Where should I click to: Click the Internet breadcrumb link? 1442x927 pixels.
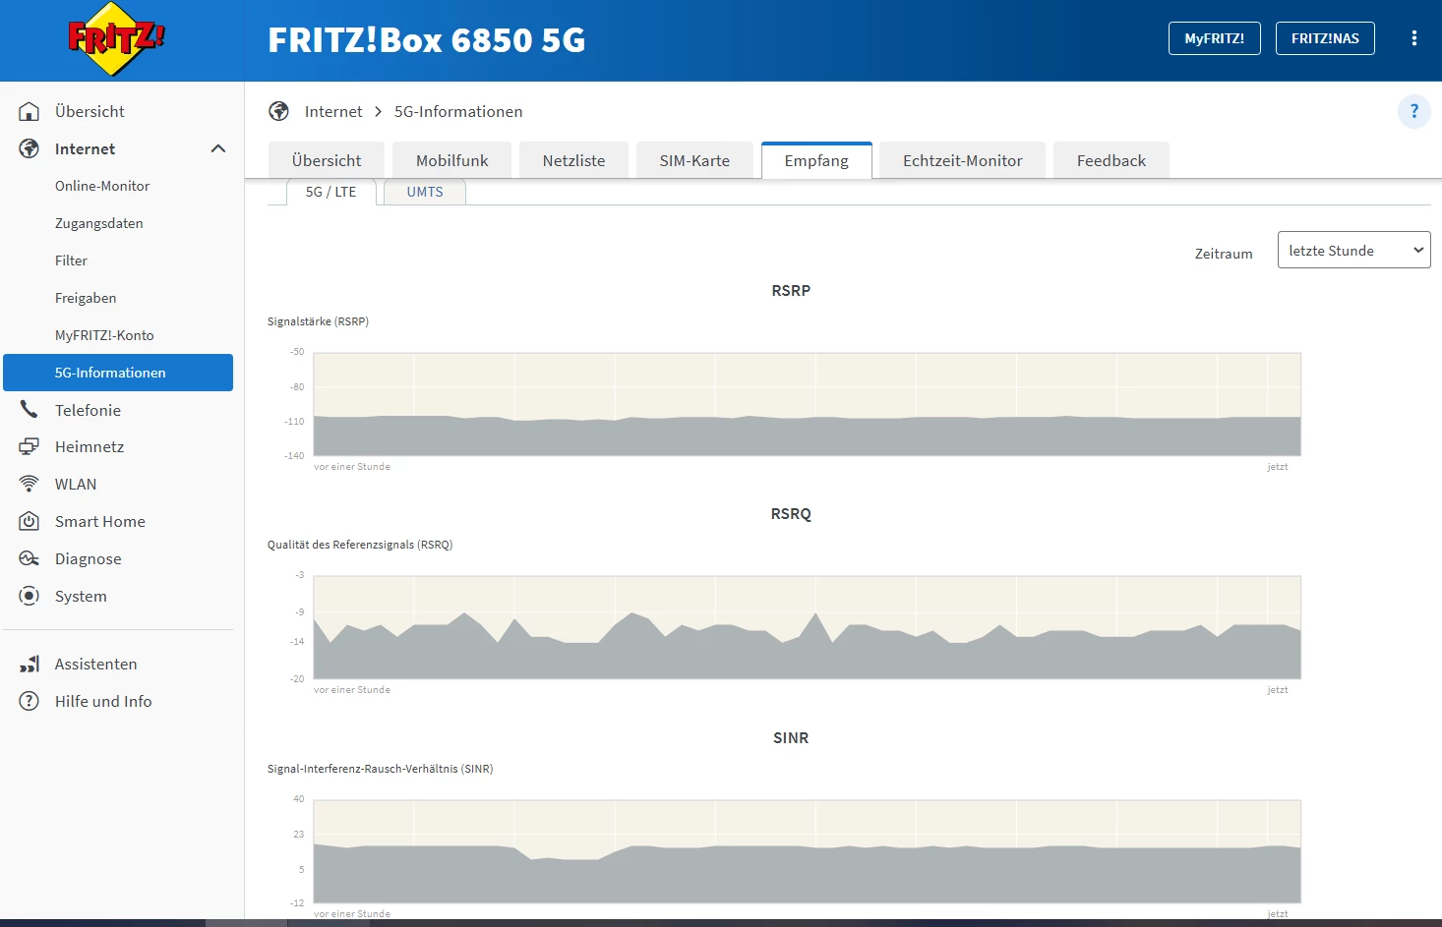[x=333, y=111]
